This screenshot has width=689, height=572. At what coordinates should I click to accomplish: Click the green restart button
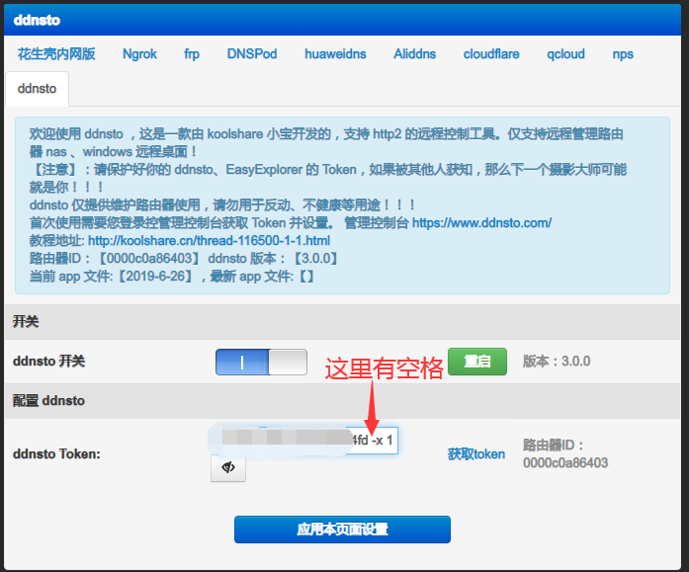point(476,362)
